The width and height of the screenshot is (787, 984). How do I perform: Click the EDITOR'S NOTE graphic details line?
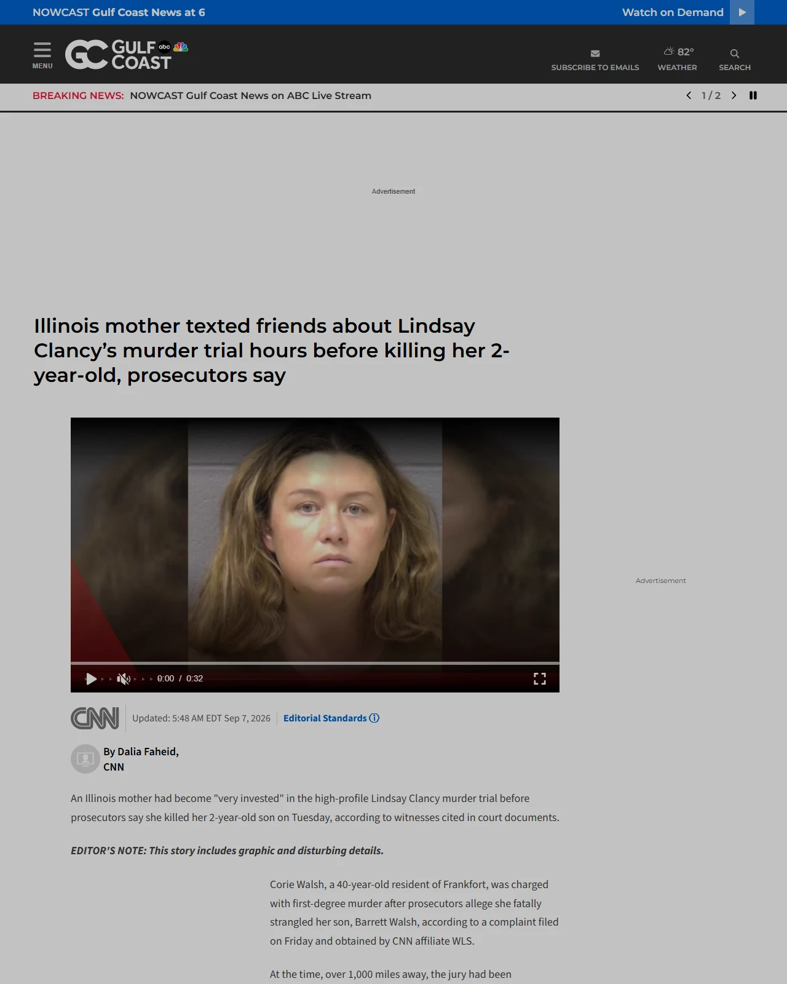[x=227, y=851]
